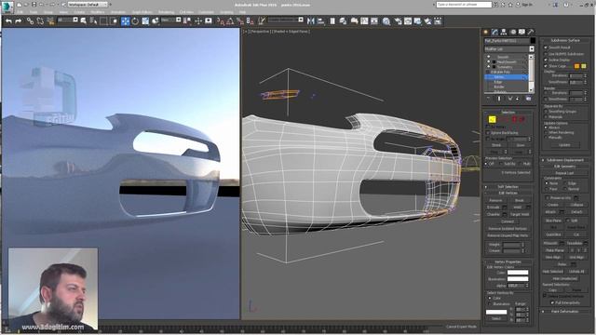Open the Schematic View
This screenshot has width=596, height=335.
click(x=374, y=21)
